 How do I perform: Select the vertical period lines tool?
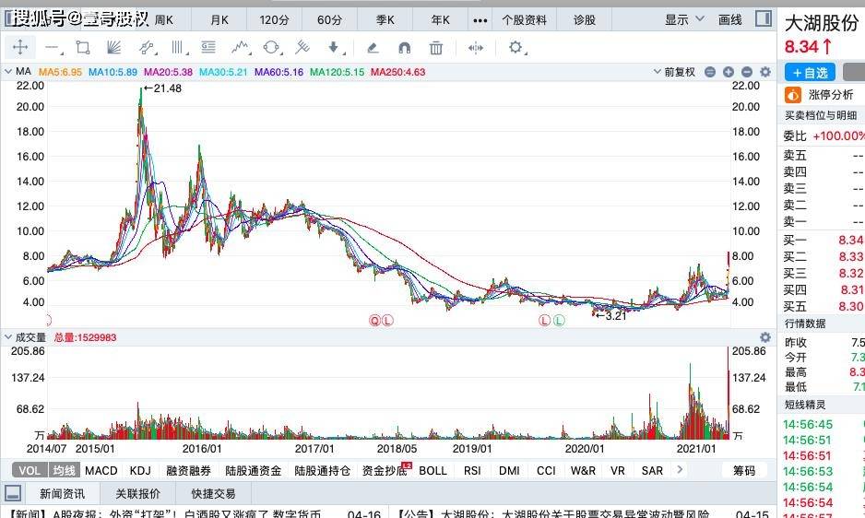(178, 47)
